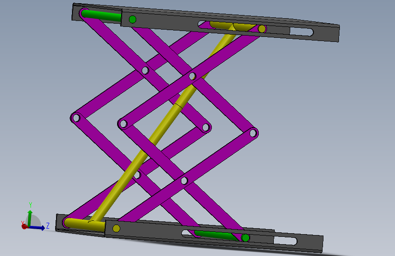Screen dimensions: 395x256
Task: Select the leftmost pivot hole of the purple arms
Action: [x=76, y=118]
